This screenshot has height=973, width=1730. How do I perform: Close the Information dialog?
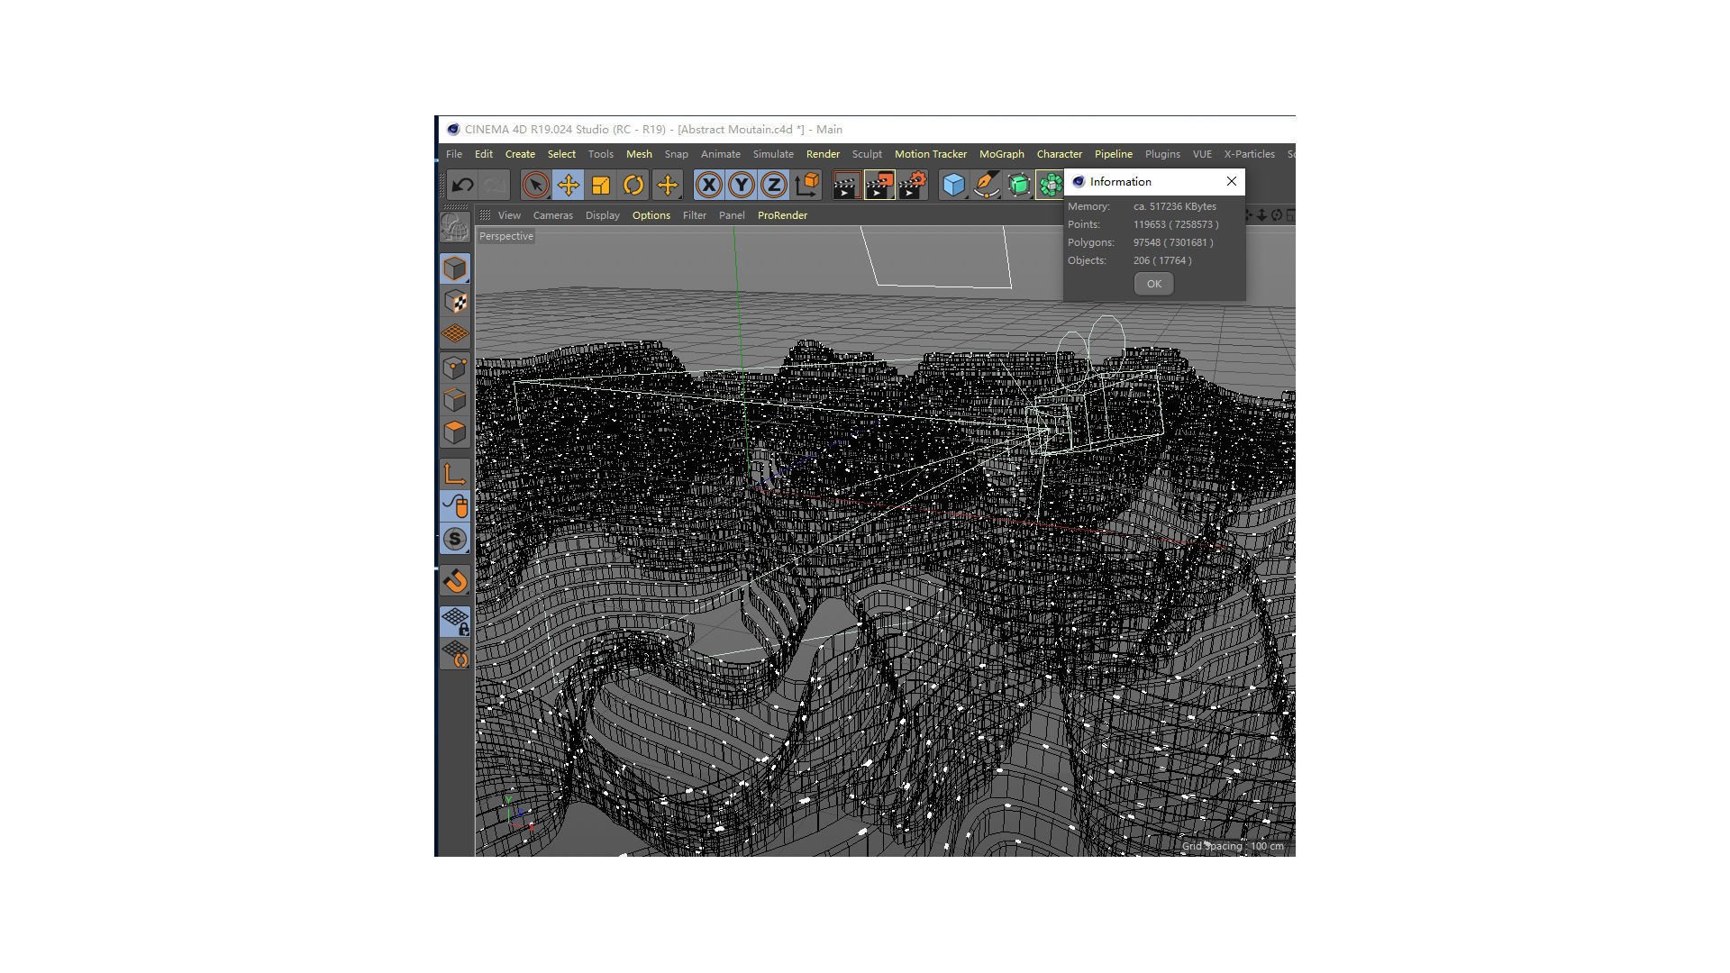pos(1232,181)
